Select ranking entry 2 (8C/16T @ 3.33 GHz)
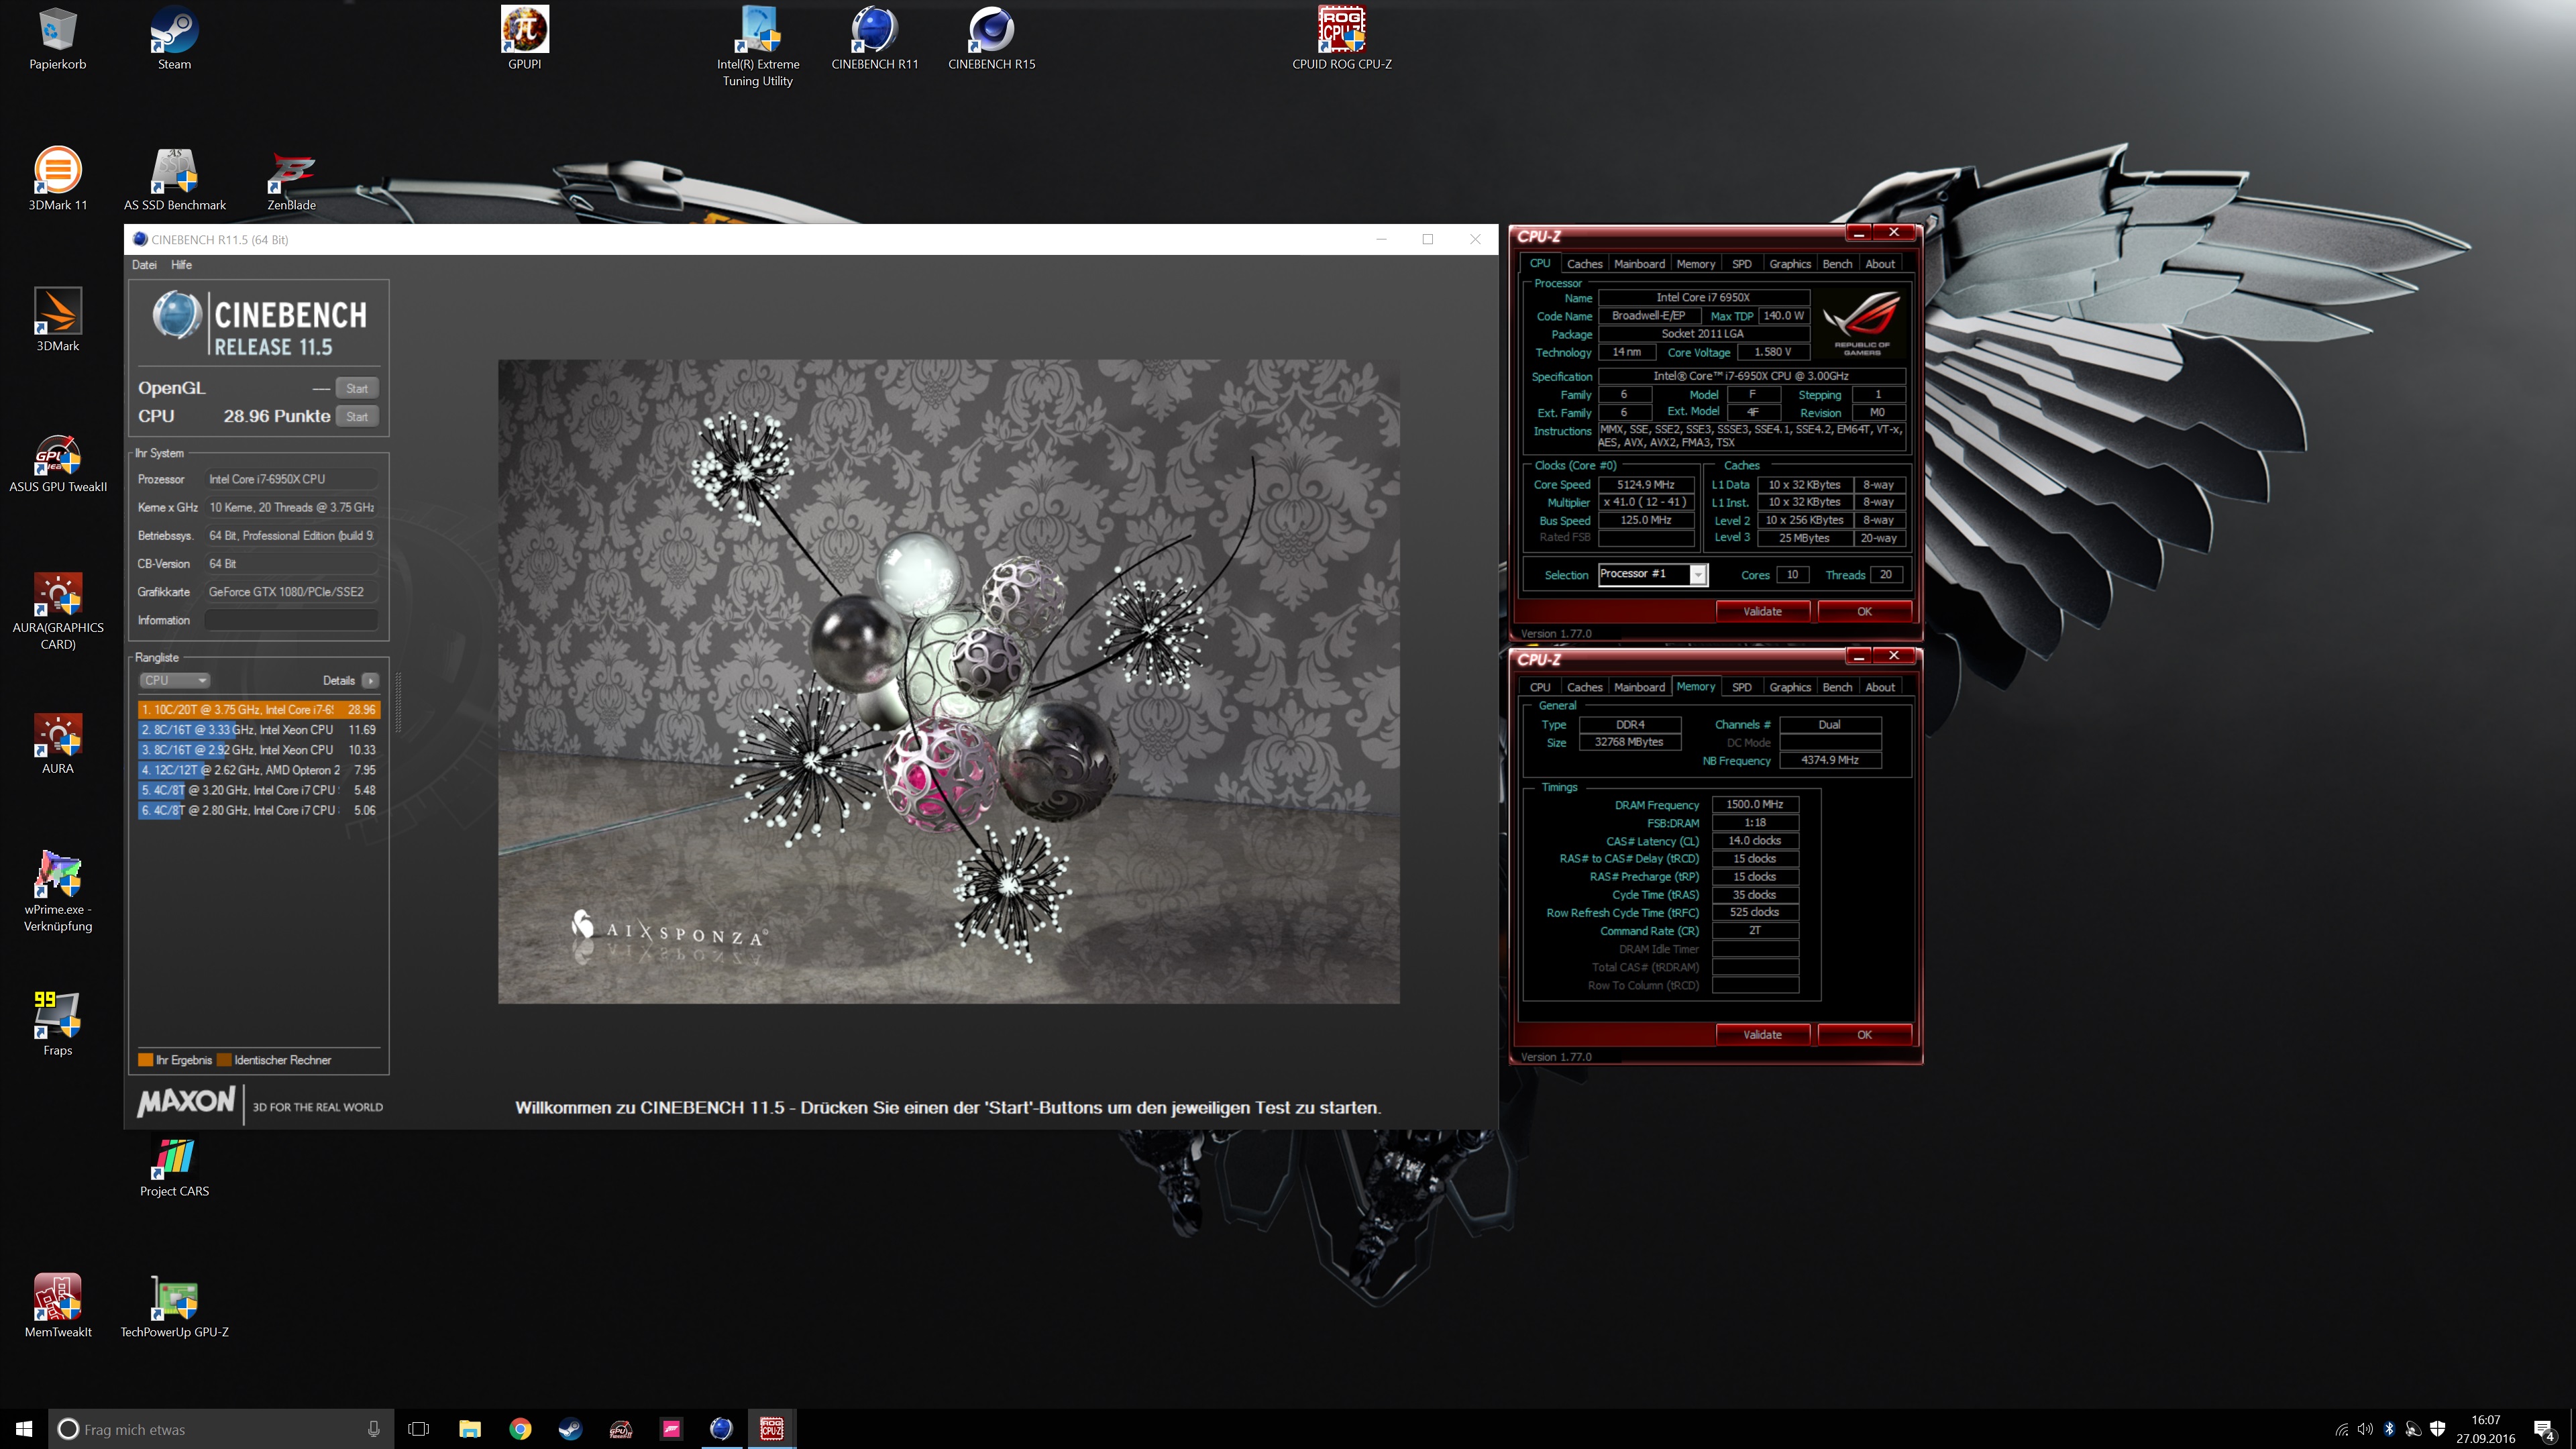The height and width of the screenshot is (1449, 2576). [x=258, y=729]
